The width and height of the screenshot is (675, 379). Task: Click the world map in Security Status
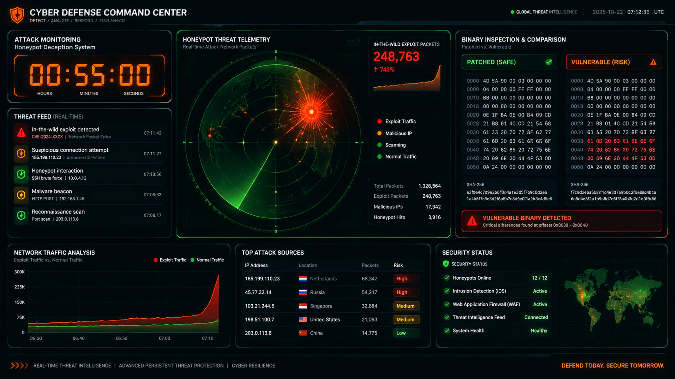612,300
